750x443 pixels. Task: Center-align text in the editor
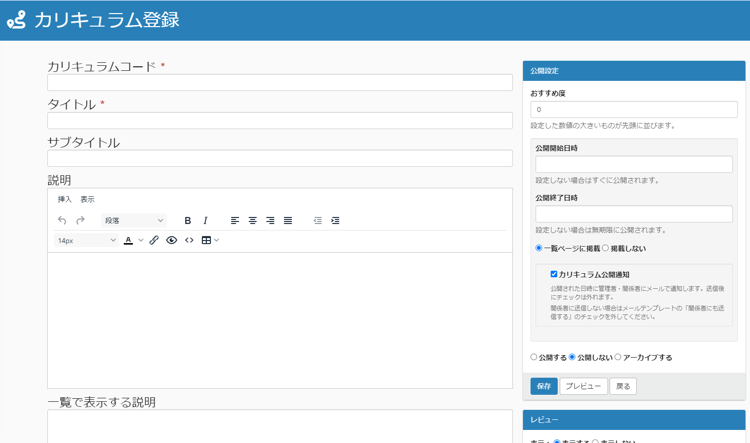253,220
